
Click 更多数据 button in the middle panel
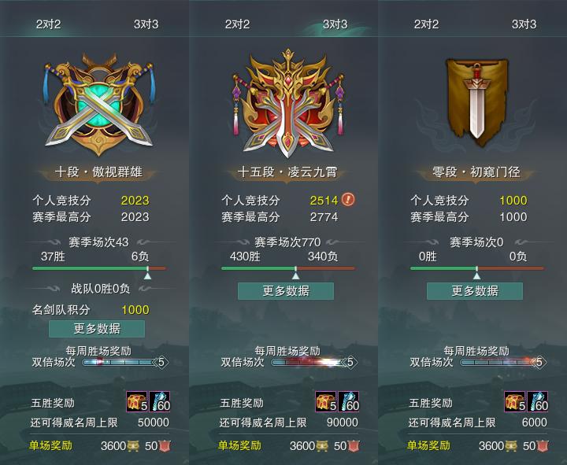[x=286, y=291]
